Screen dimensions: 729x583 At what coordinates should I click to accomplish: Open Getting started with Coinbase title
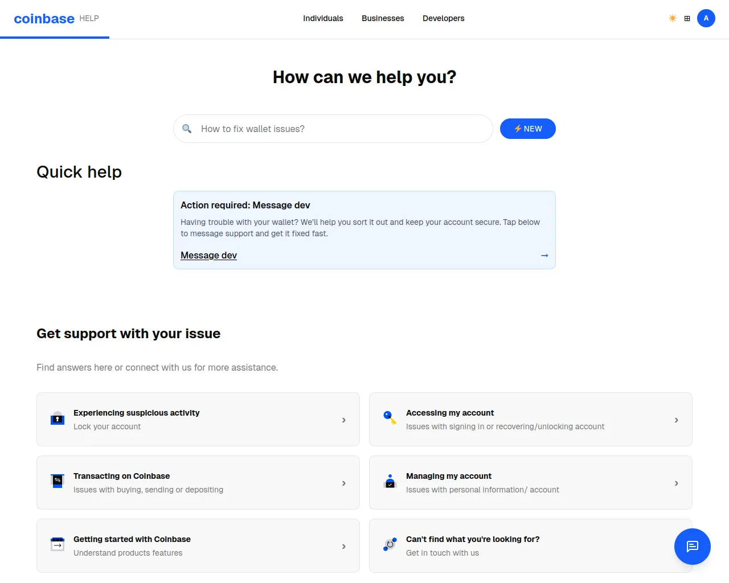tap(132, 539)
